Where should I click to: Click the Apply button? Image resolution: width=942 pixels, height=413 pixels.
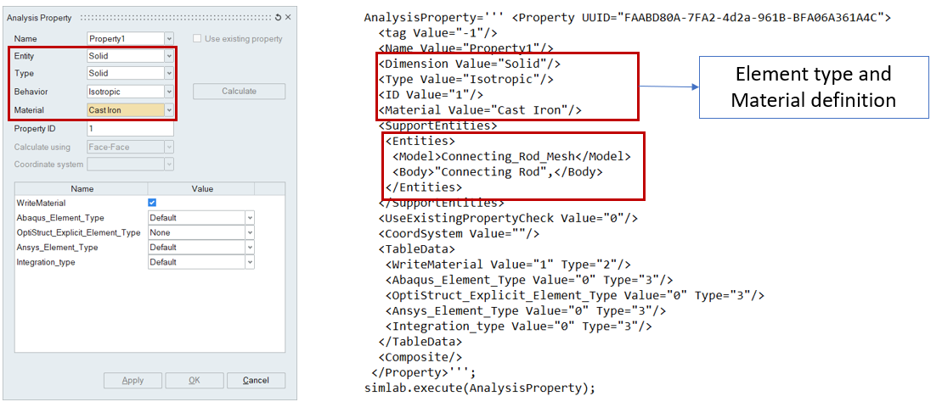(x=133, y=381)
